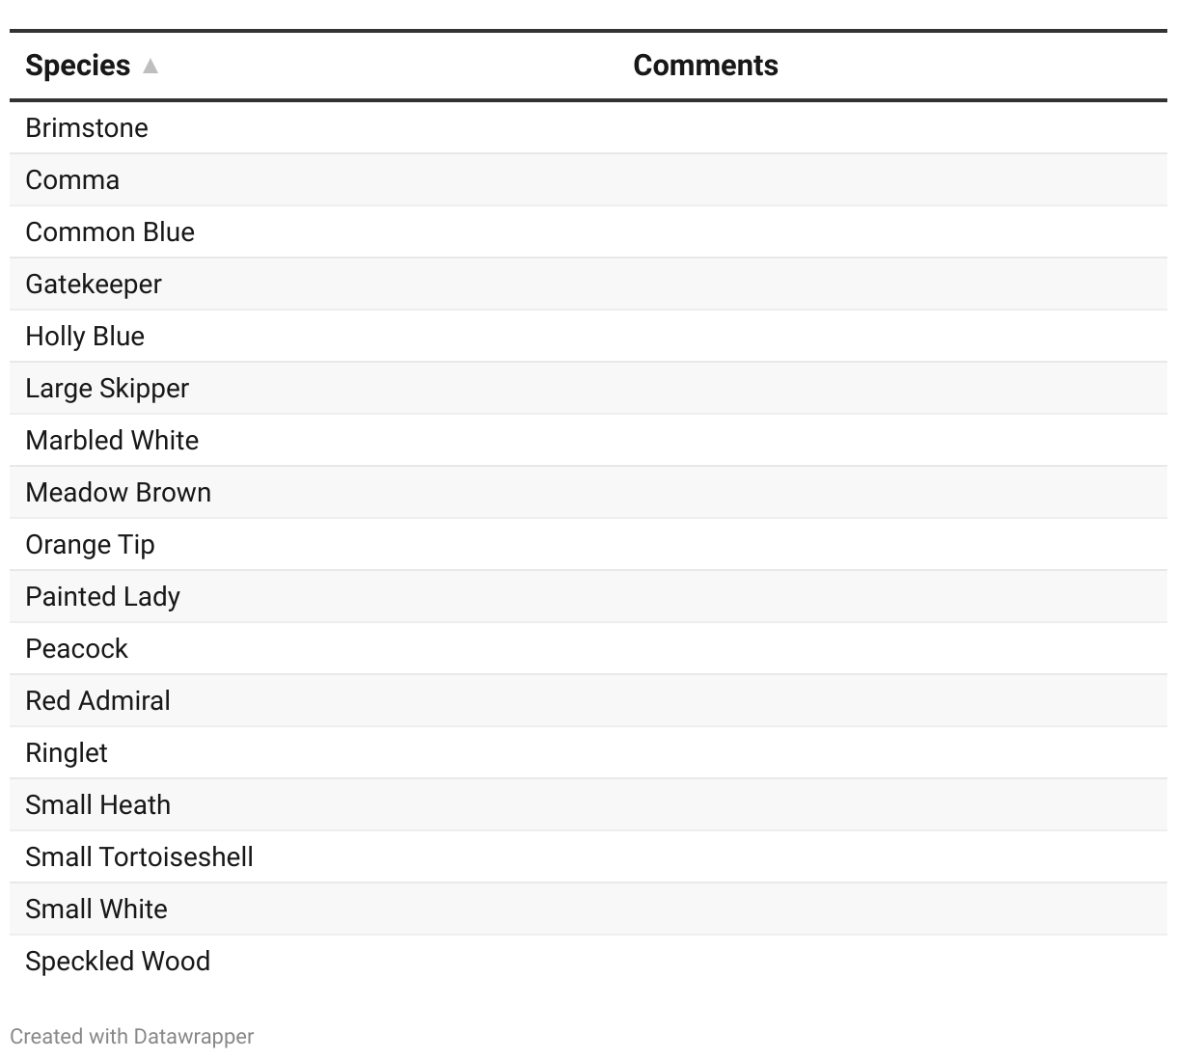Select the Holly Blue row

point(85,337)
